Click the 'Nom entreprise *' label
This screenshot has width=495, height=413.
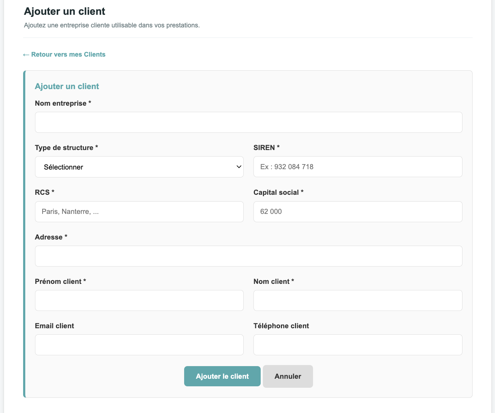tap(63, 103)
